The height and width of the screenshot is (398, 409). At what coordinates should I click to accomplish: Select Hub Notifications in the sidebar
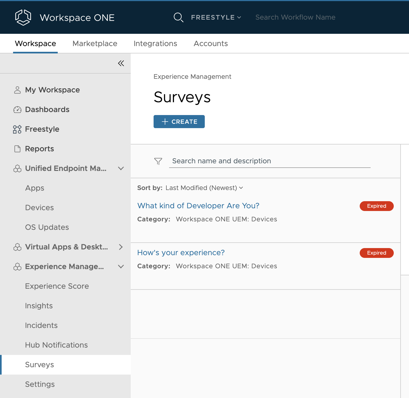point(56,345)
